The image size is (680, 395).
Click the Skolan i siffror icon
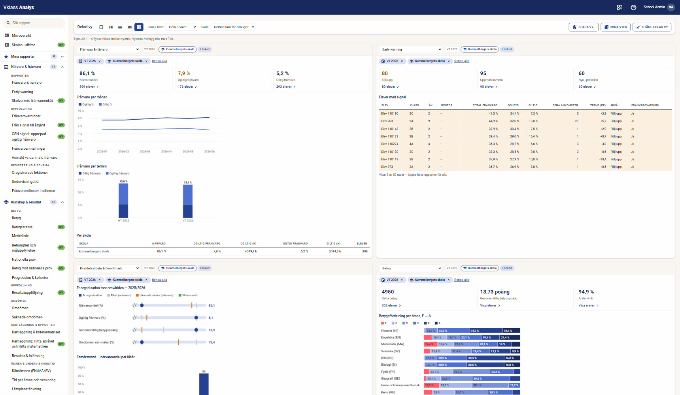coord(7,45)
